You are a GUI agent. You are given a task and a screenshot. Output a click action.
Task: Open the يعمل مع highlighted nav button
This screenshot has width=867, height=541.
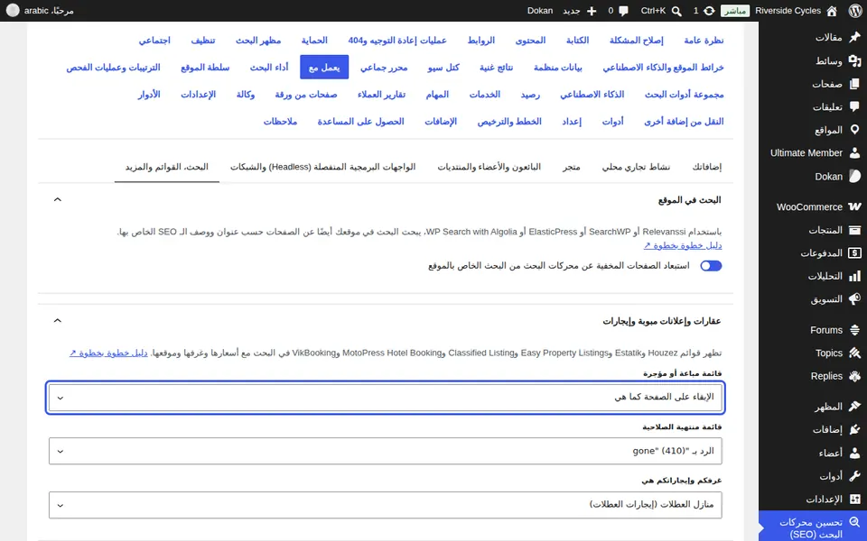click(324, 68)
